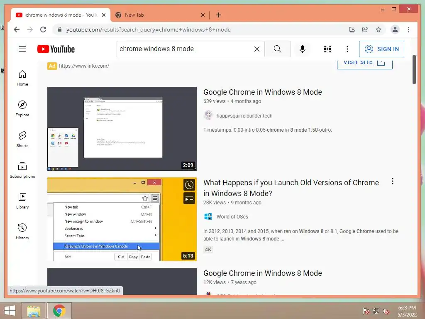Click the muted volume tray icon
The height and width of the screenshot is (319, 425).
tap(386, 311)
